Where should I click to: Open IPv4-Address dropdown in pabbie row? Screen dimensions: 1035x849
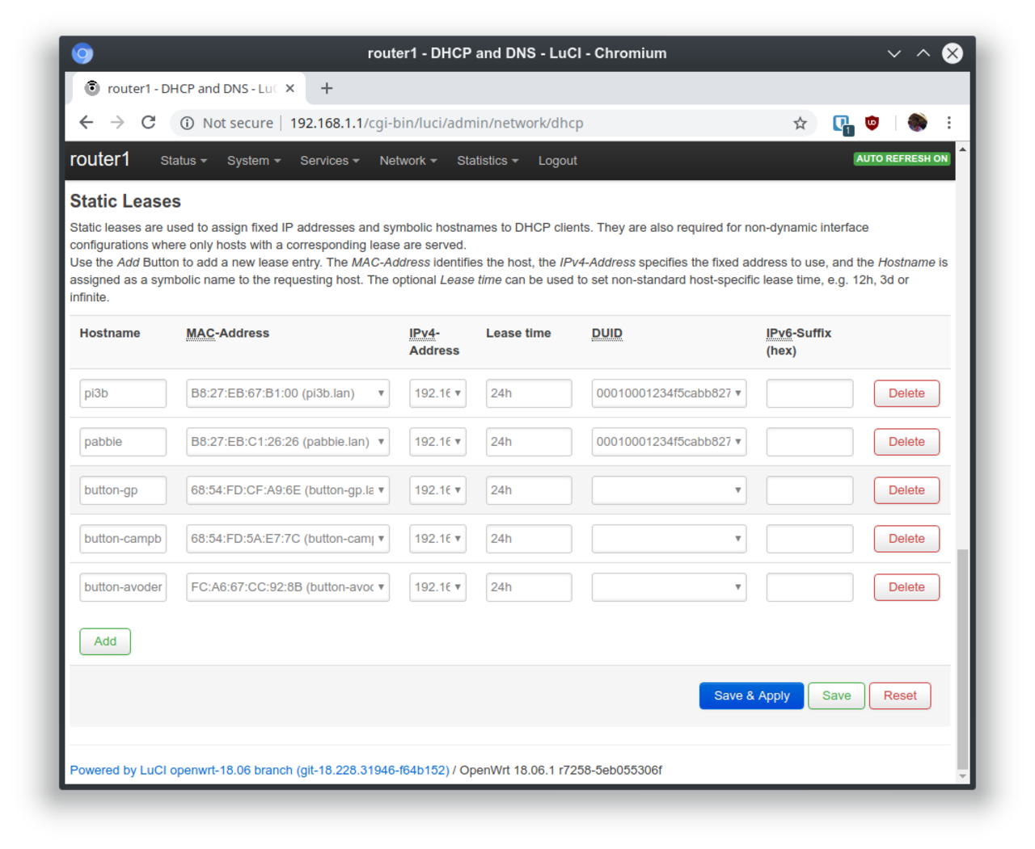(x=437, y=442)
